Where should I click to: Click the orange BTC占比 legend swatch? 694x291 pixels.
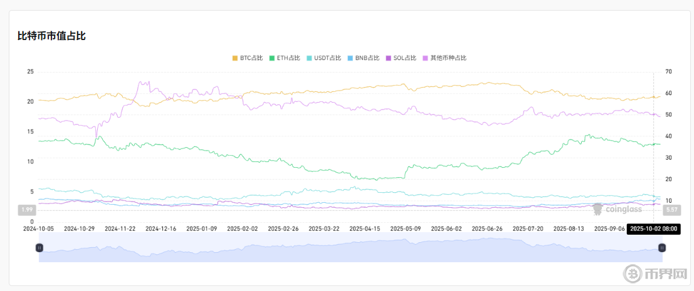click(235, 58)
